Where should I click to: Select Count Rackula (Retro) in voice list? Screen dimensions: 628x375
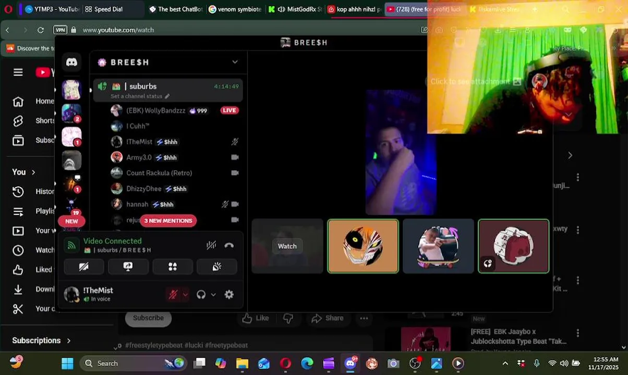[x=159, y=173]
